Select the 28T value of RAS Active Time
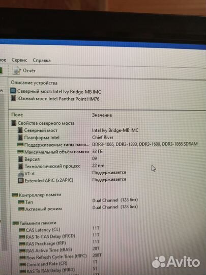Screen dimensions: 206x275 click(96, 249)
